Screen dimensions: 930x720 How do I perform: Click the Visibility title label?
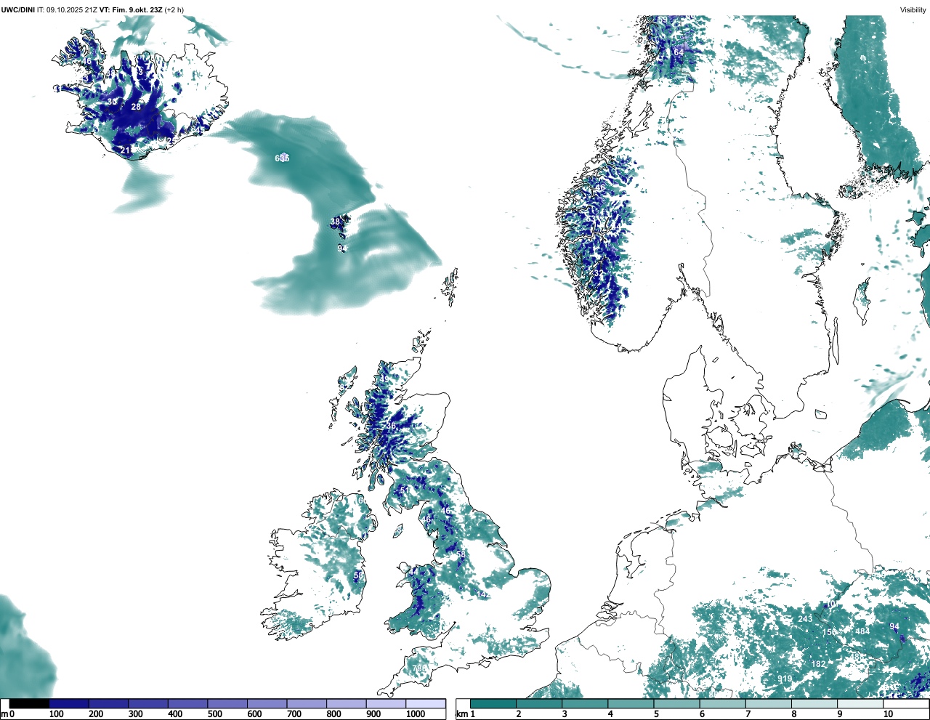913,10
